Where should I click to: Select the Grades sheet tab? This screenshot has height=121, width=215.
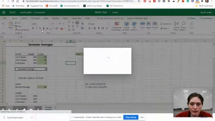click(48, 107)
